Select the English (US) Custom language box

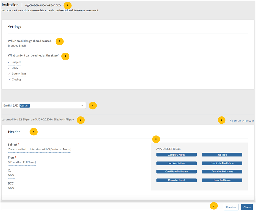tap(40, 106)
